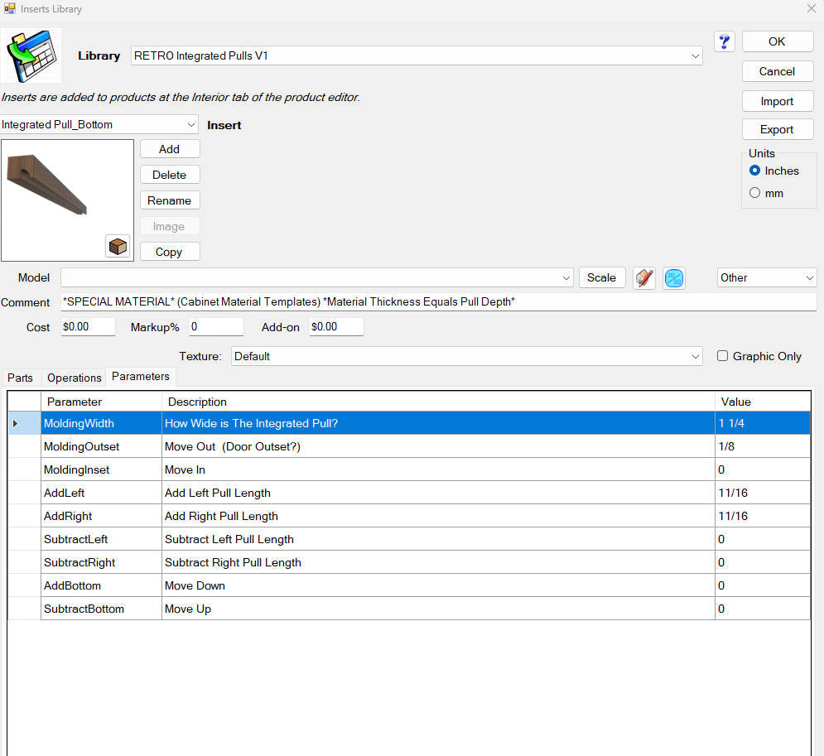Screen dimensions: 824x756
Task: Select the AddBottom parameter cell
Action: click(x=101, y=585)
